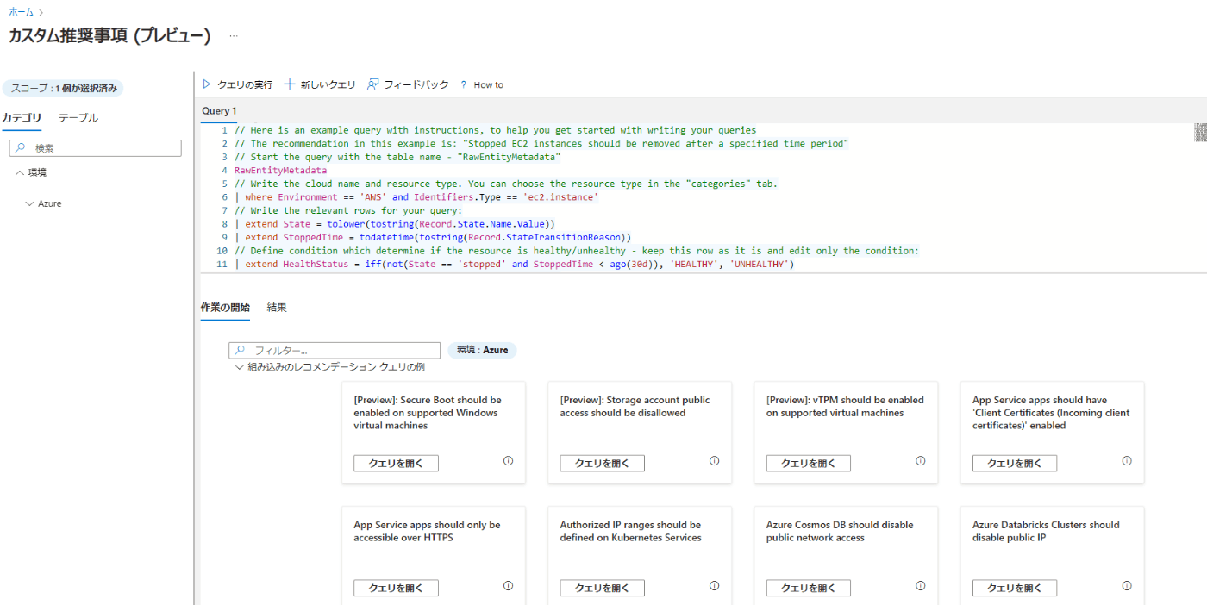
Task: Click the 環境 label in category tree
Action: click(x=37, y=172)
